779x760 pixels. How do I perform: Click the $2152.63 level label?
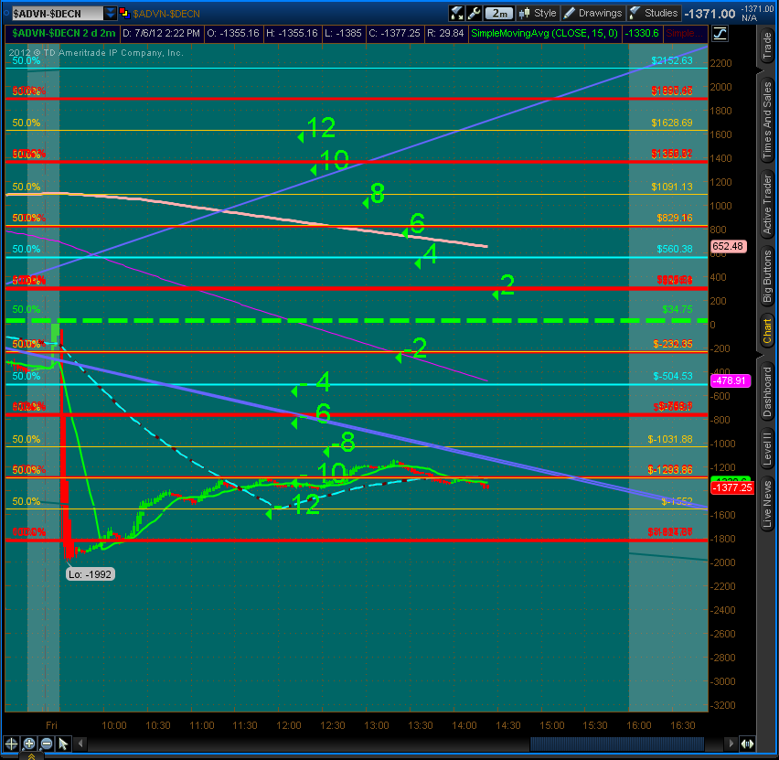click(x=672, y=60)
